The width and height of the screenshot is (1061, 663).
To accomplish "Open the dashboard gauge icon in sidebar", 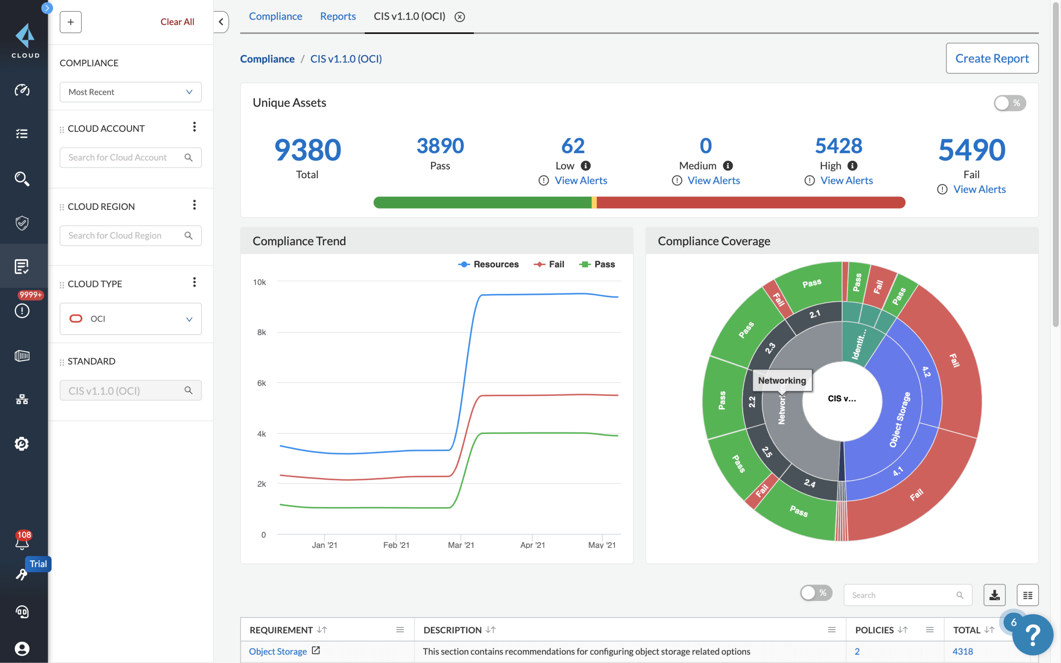I will [x=22, y=91].
